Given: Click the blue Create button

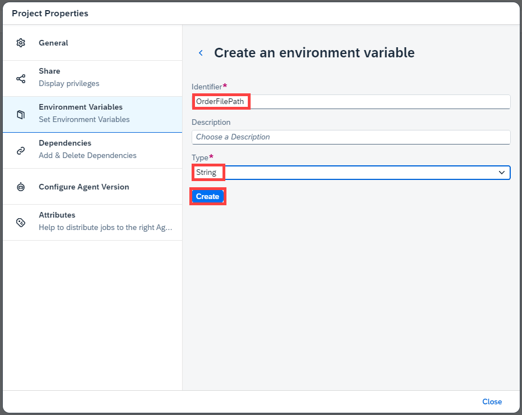Looking at the screenshot, I should (207, 196).
